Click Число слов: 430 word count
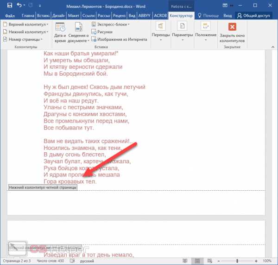The image size is (278, 265). pyautogui.click(x=50, y=261)
